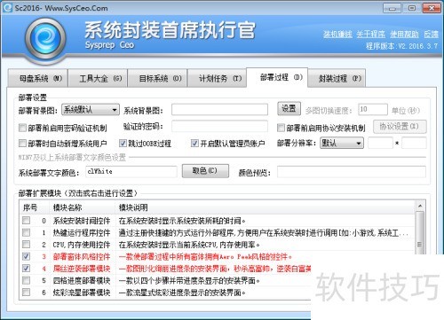Click the resolution width input field
444x320 pixels.
coord(380,143)
